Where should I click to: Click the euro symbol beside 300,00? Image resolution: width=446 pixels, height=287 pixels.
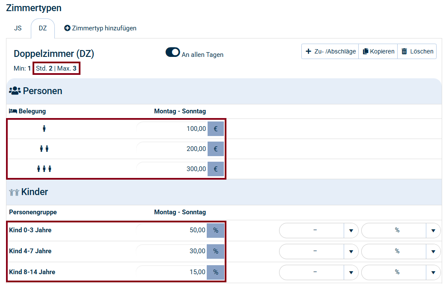[x=216, y=169]
